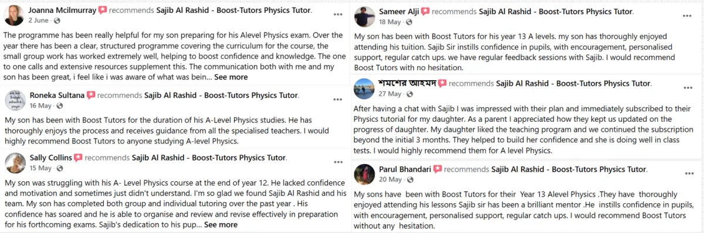Open Sally Collins' profile name link
The width and height of the screenshot is (704, 233).
50,158
